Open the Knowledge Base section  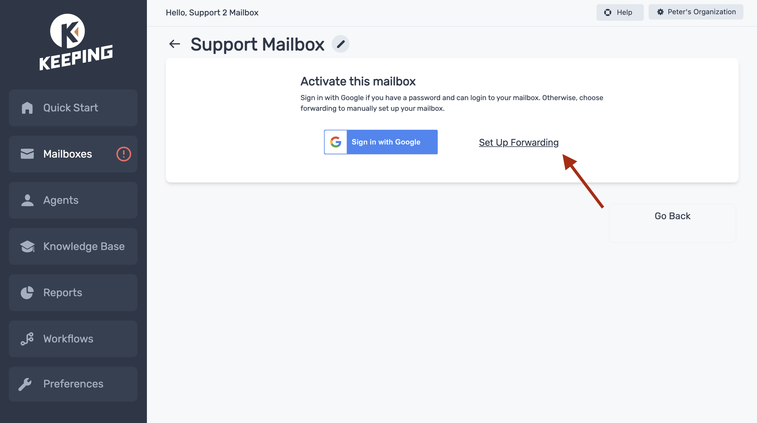click(73, 246)
